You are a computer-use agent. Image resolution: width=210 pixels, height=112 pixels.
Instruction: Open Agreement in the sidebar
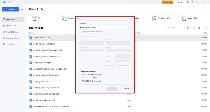tap(13, 44)
